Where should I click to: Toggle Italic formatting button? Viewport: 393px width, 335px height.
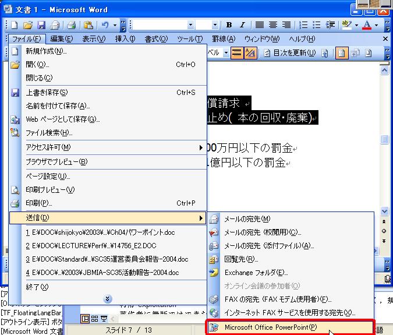coord(242,25)
